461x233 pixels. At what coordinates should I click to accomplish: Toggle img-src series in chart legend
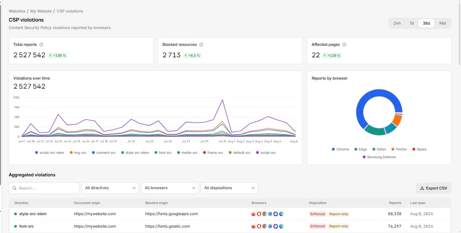[78, 153]
